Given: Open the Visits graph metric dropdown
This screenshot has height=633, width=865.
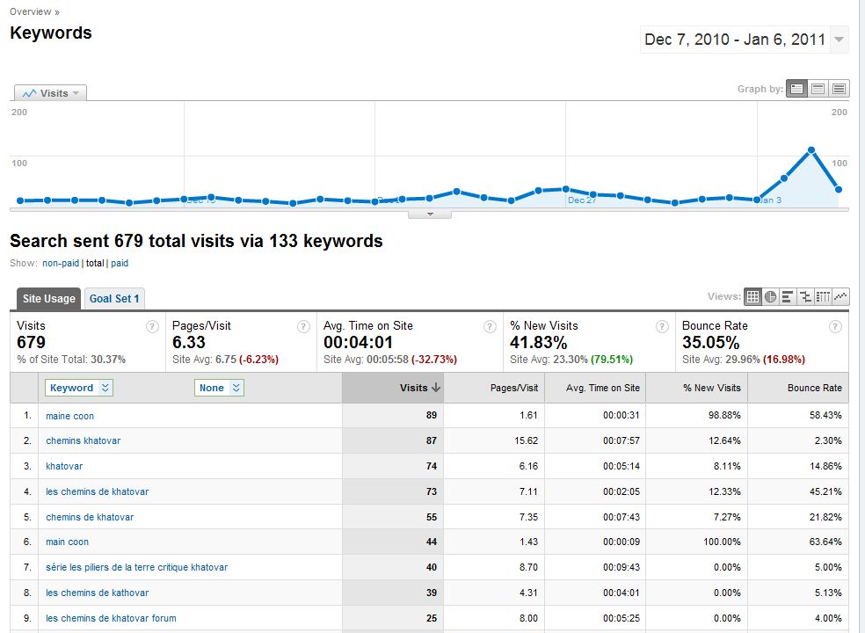Looking at the screenshot, I should click(51, 93).
